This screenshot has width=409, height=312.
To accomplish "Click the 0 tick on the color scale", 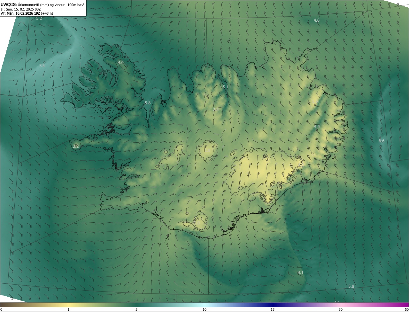I will click(1, 309).
